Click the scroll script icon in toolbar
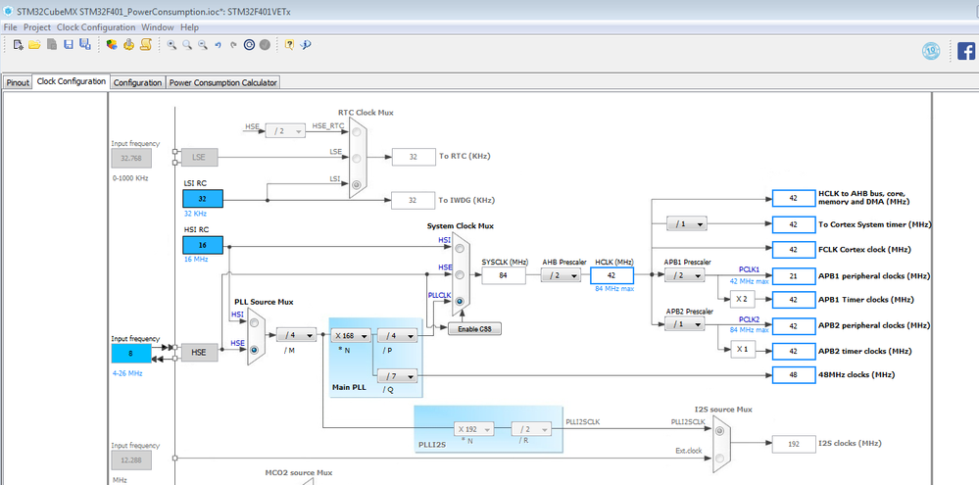Viewport: 979px width, 485px height. [145, 45]
